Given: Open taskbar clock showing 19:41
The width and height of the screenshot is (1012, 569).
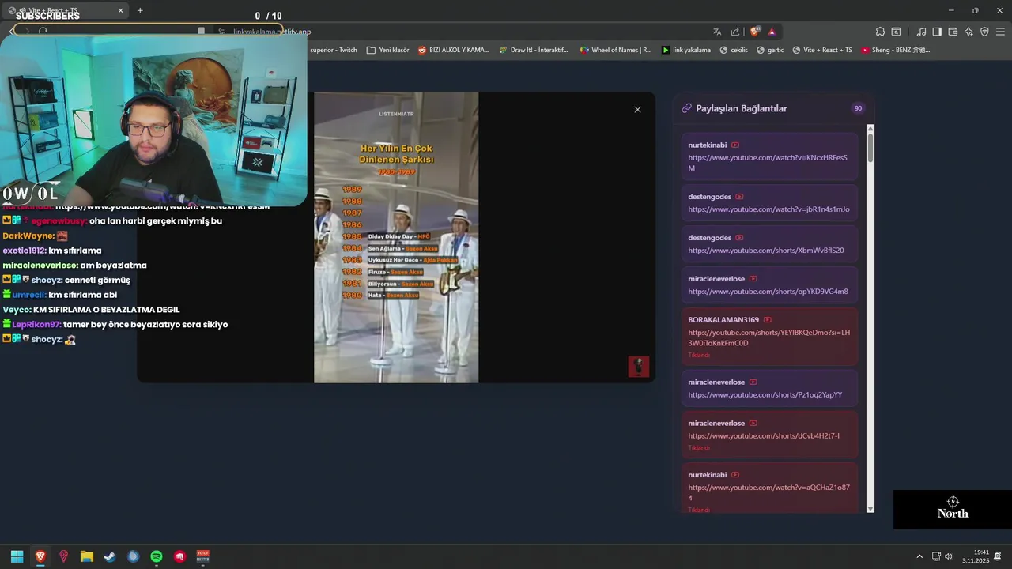Looking at the screenshot, I should point(976,556).
